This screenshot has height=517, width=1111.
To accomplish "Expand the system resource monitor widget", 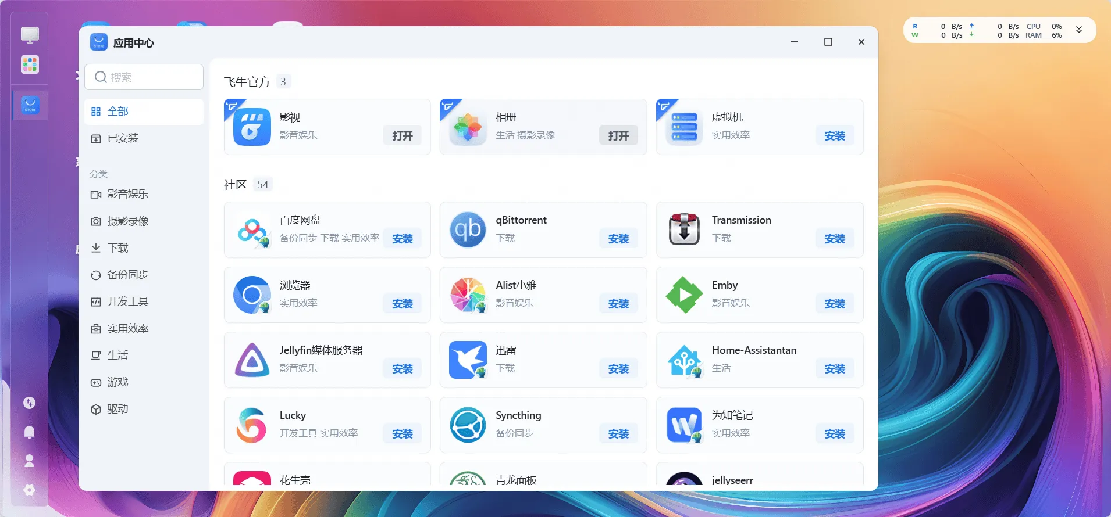I will pos(1079,30).
